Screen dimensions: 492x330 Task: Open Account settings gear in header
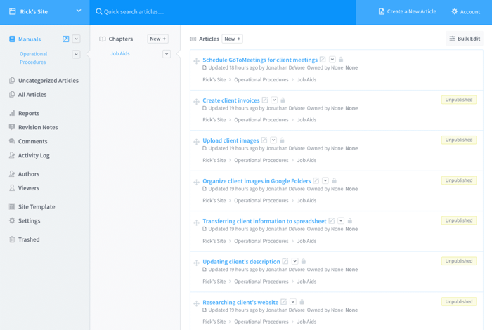454,12
